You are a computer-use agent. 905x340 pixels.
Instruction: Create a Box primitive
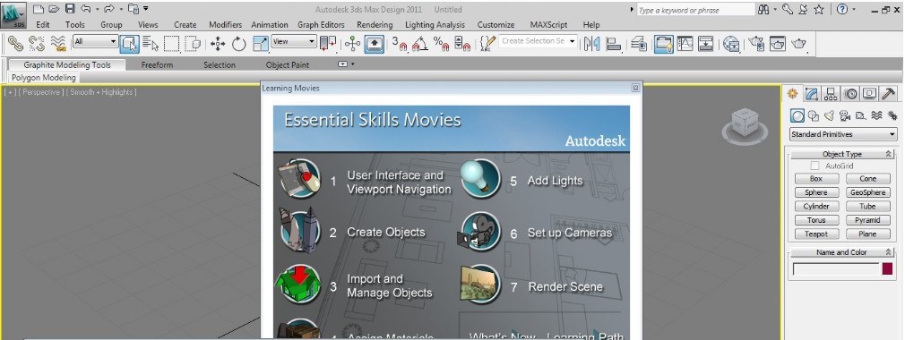(815, 179)
